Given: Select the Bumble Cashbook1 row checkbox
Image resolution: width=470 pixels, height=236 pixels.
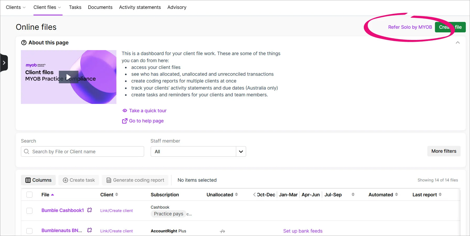Looking at the screenshot, I should pos(30,211).
